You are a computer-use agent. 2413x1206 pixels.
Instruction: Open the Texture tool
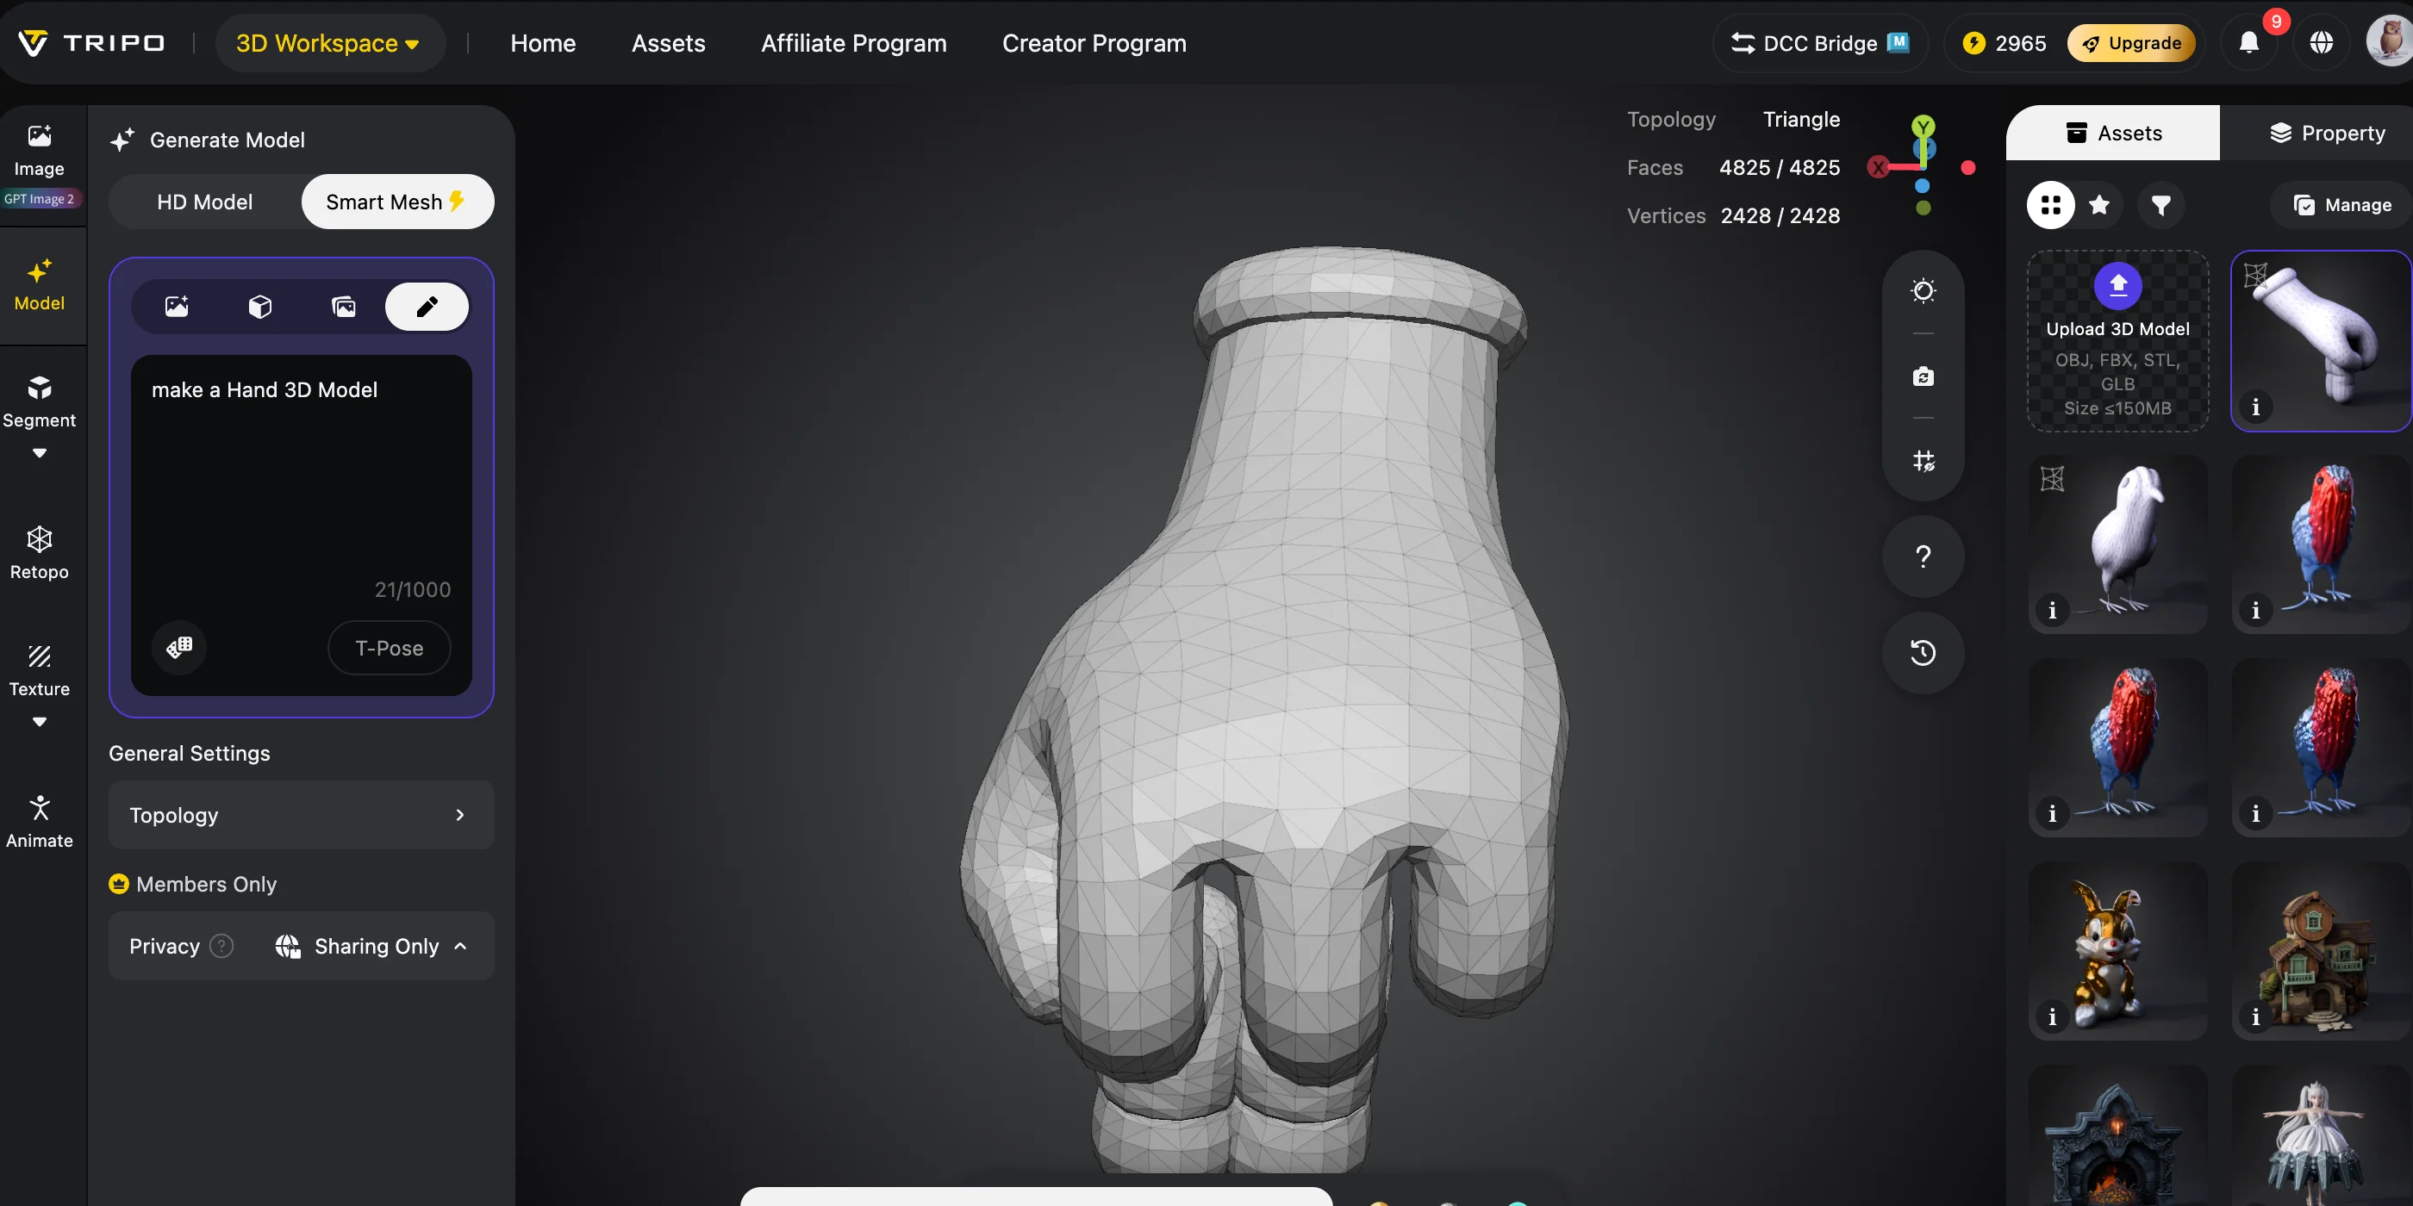click(x=40, y=671)
